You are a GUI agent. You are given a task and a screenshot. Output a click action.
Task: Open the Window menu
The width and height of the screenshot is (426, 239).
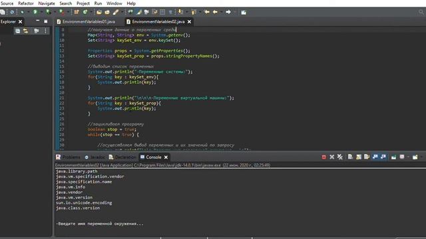(114, 3)
